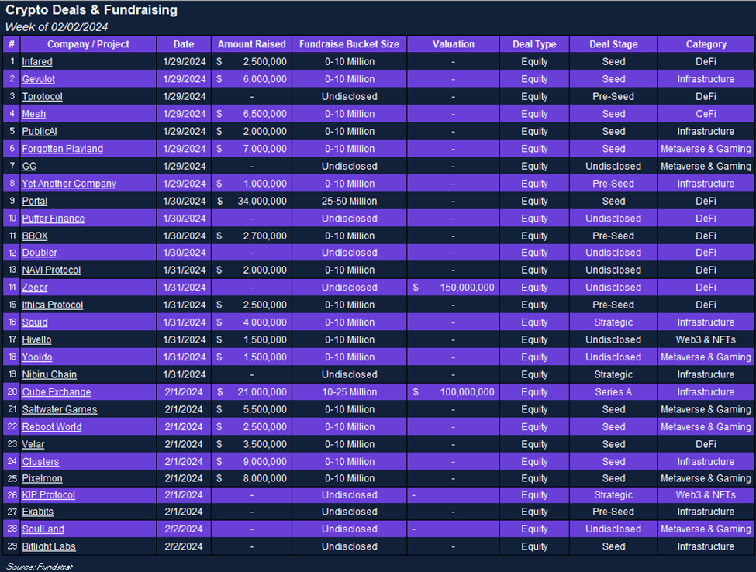The width and height of the screenshot is (756, 572).
Task: Open the Forgotten Playland link
Action: [62, 149]
